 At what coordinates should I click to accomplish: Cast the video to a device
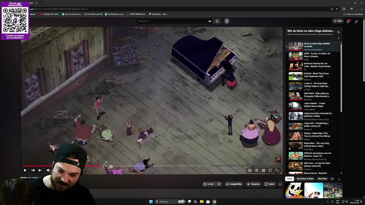270,170
